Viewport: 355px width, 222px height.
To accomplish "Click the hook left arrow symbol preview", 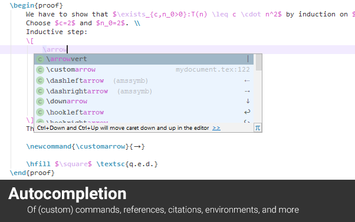I will pyautogui.click(x=247, y=112).
